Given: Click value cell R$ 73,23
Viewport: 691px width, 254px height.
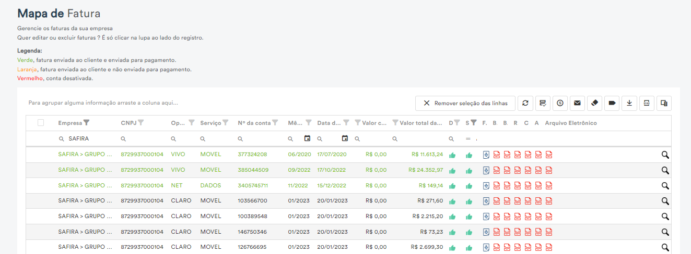Looking at the screenshot, I should tap(431, 232).
